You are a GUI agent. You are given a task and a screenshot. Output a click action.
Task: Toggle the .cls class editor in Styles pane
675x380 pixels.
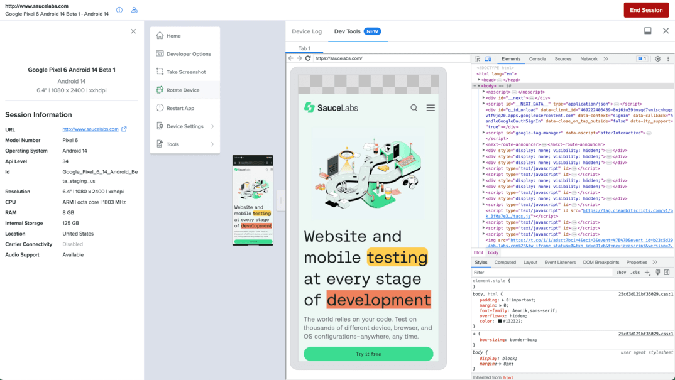tap(634, 272)
